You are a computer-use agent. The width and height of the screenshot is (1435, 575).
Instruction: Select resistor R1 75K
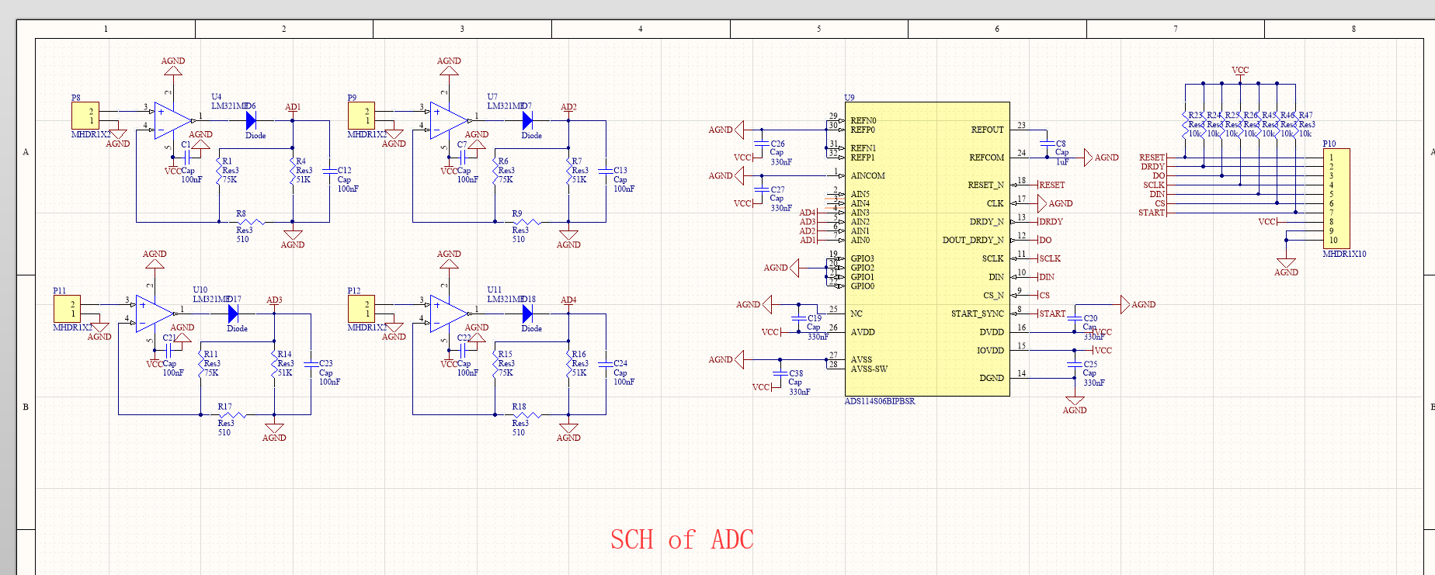tap(219, 171)
